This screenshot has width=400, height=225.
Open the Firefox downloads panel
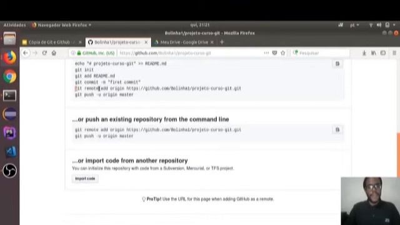click(364, 52)
